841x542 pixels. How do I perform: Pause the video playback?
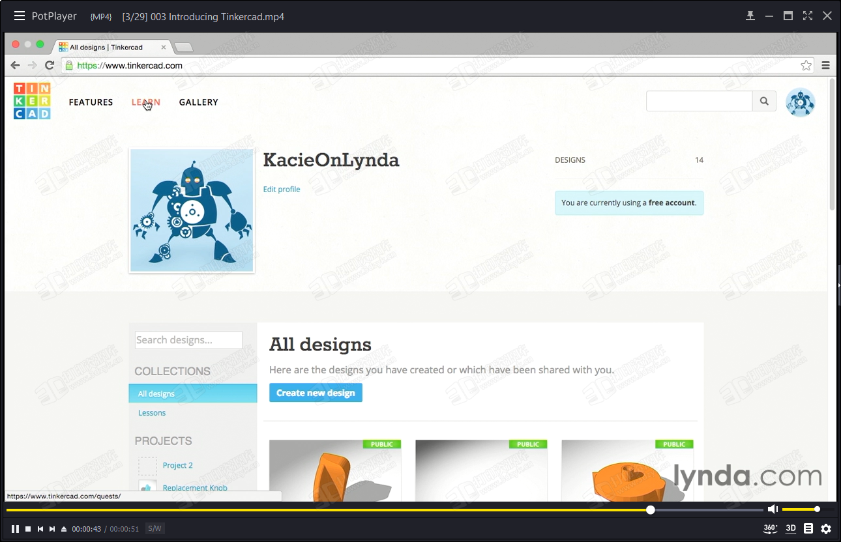pos(15,529)
